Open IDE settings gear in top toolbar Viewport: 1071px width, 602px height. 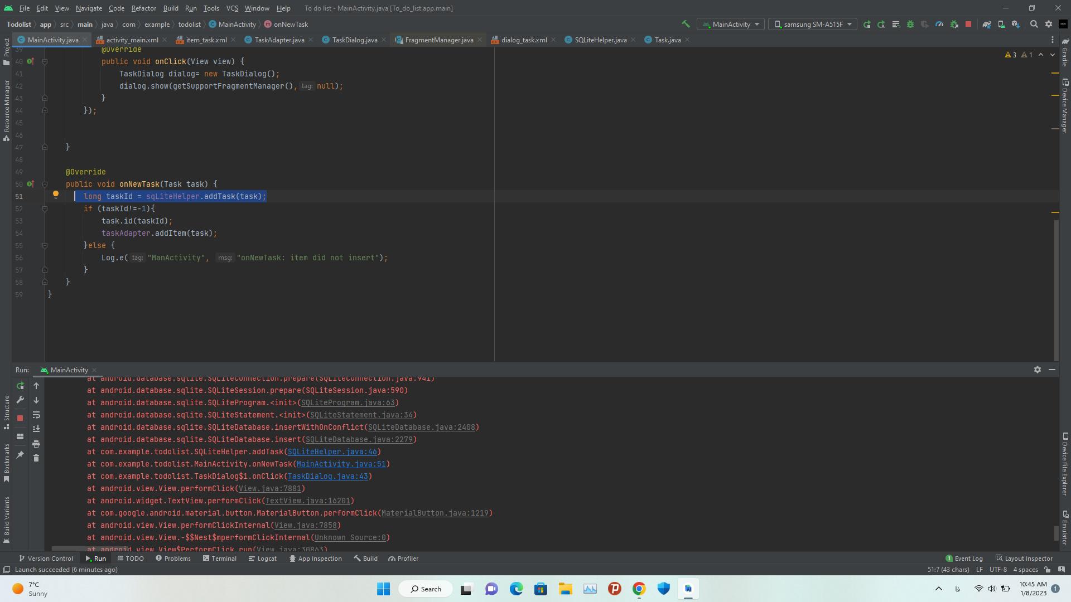[x=1049, y=24]
